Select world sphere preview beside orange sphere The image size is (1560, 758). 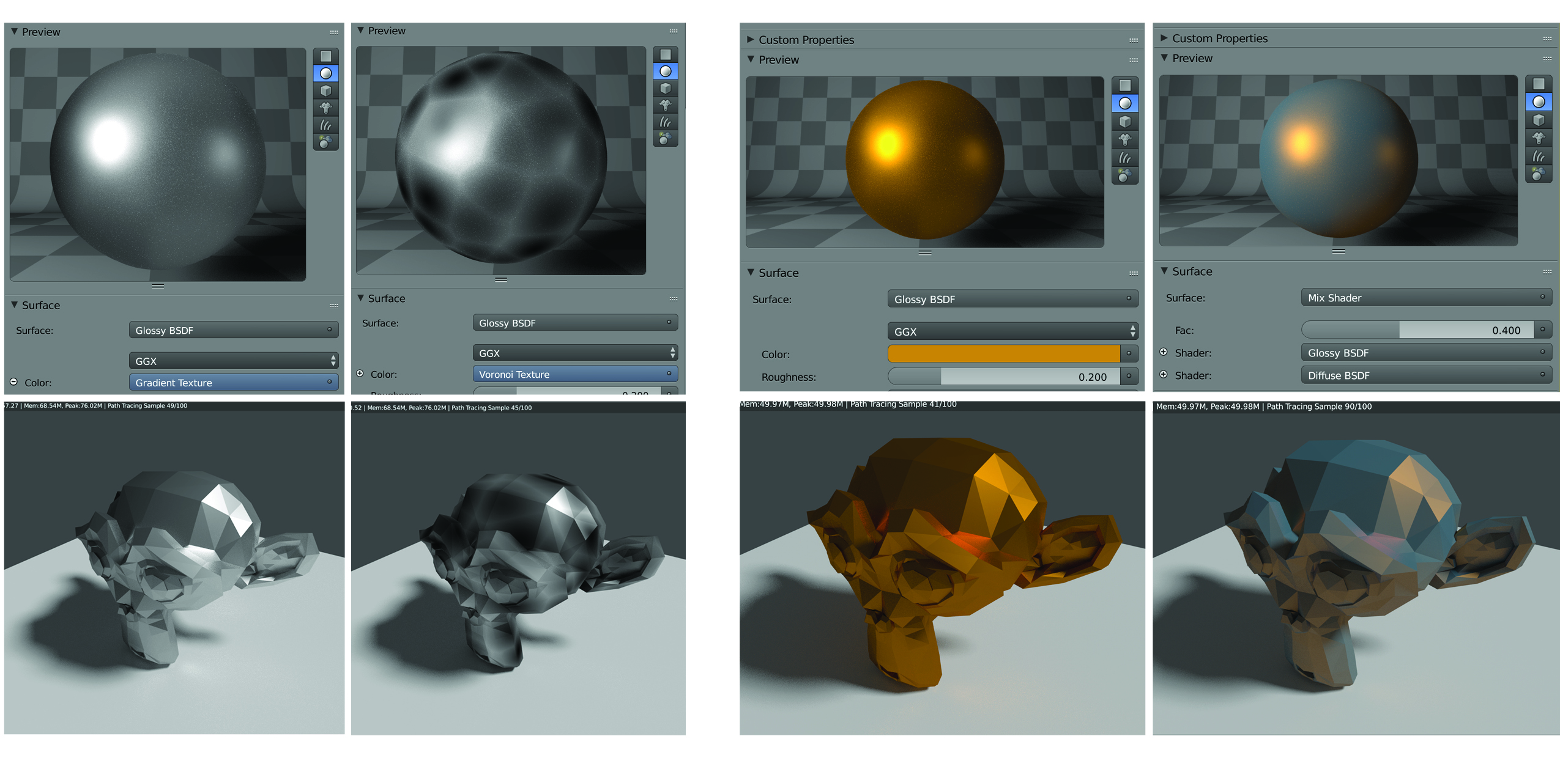coord(1124,177)
